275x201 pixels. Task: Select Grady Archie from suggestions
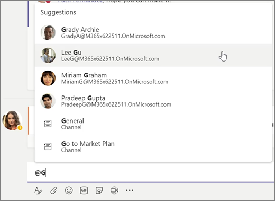[153, 33]
